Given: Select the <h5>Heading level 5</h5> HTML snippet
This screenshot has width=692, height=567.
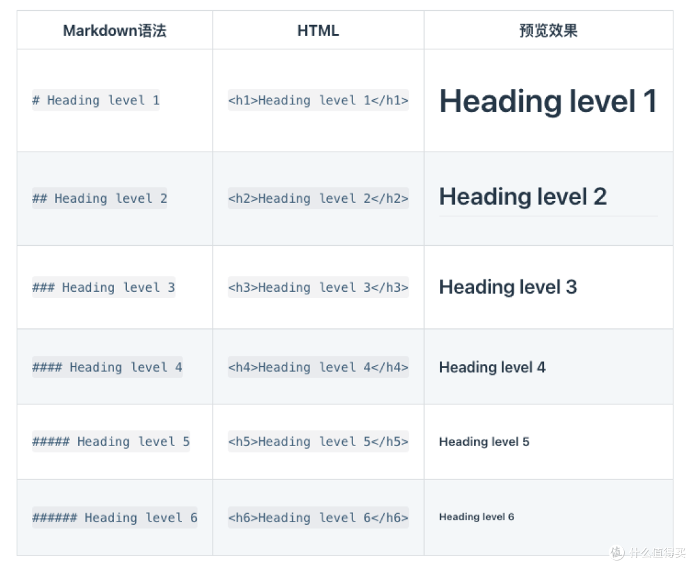Looking at the screenshot, I should pos(318,442).
